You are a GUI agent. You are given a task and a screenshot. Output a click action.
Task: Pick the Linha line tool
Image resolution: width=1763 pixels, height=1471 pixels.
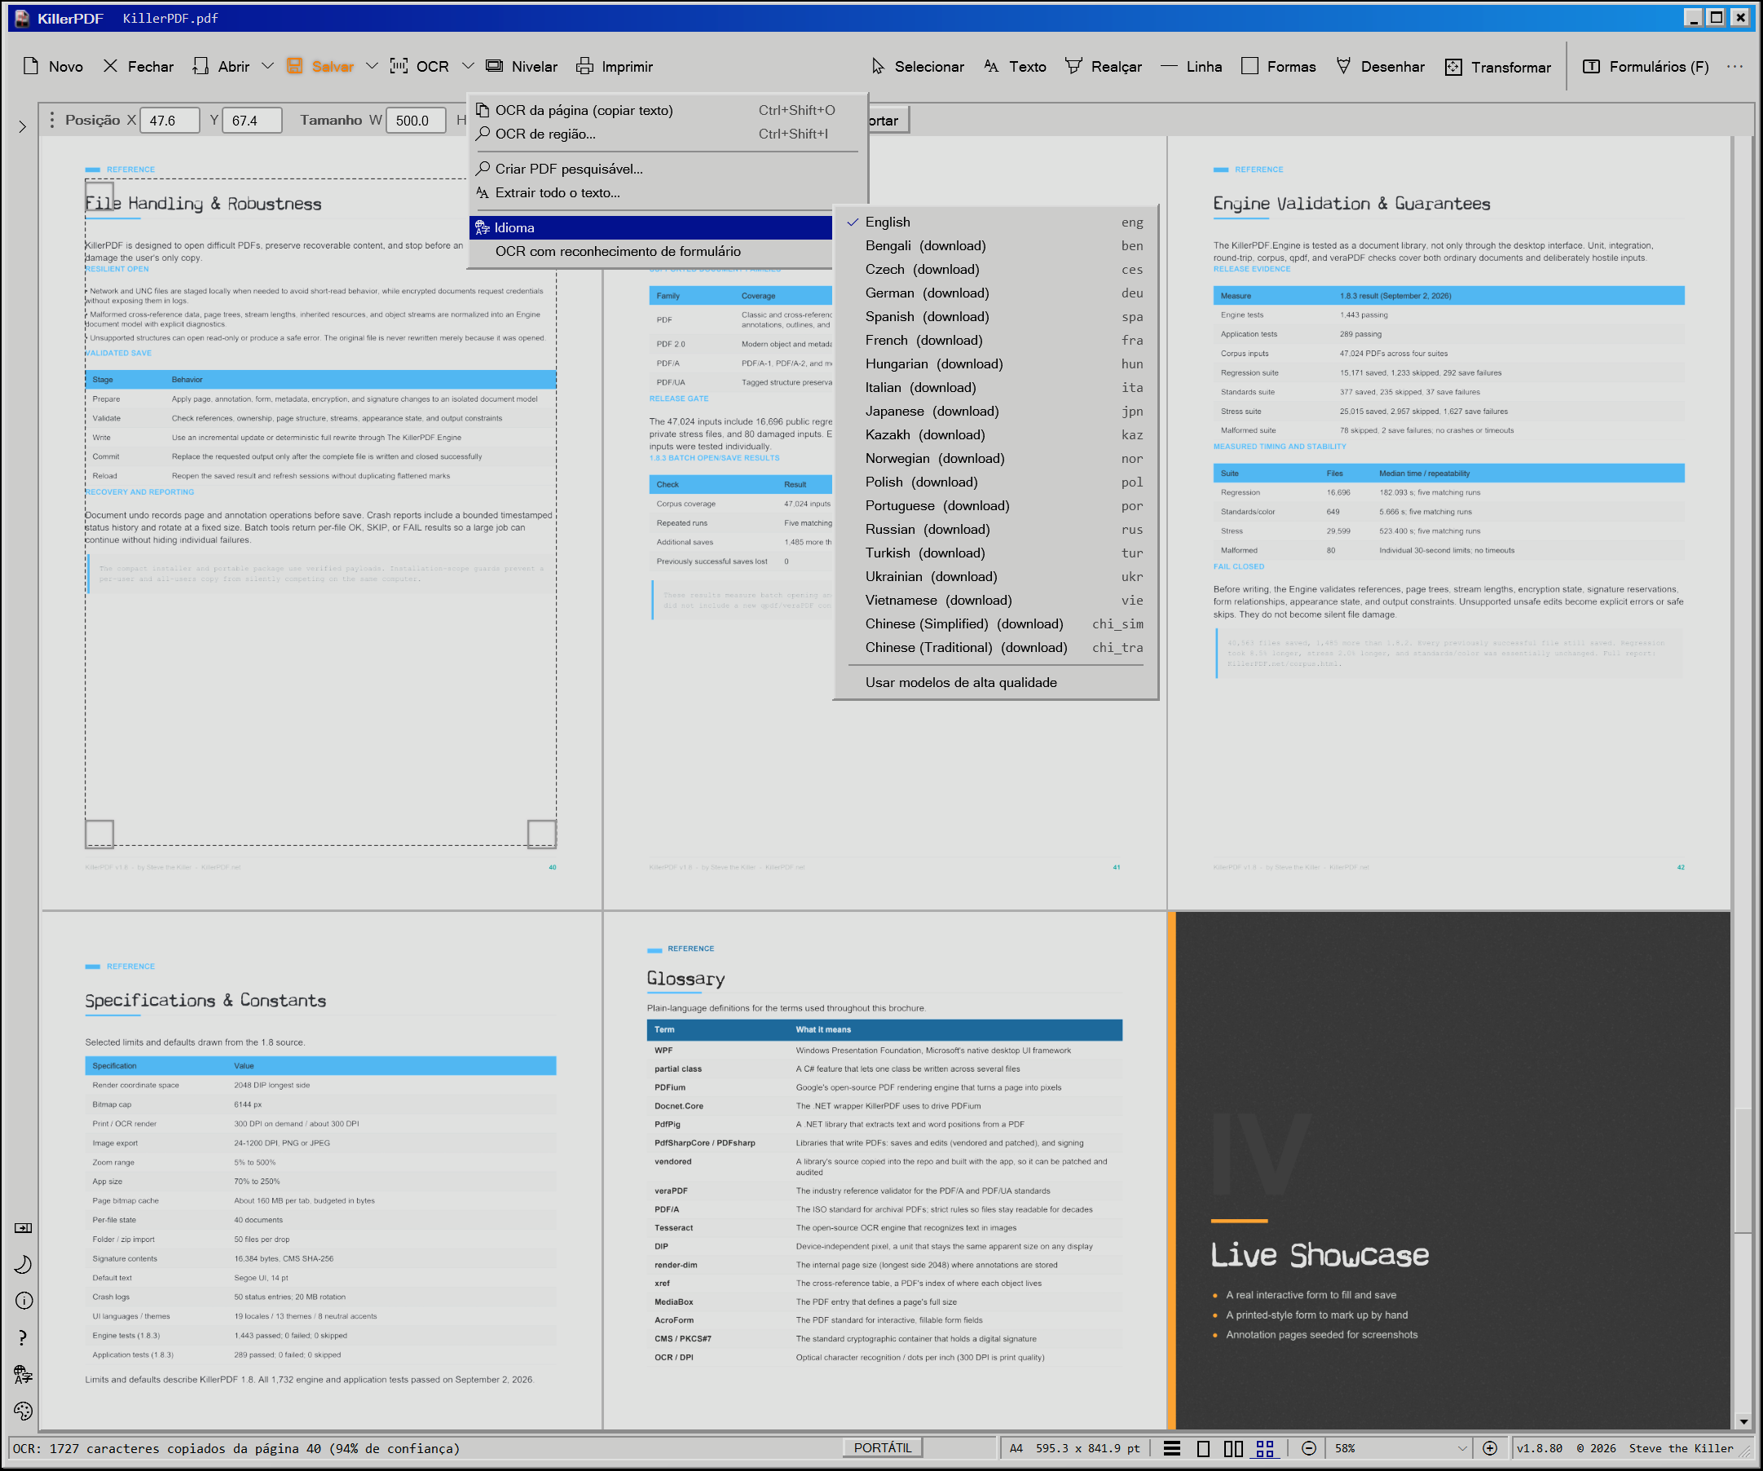click(x=1192, y=66)
